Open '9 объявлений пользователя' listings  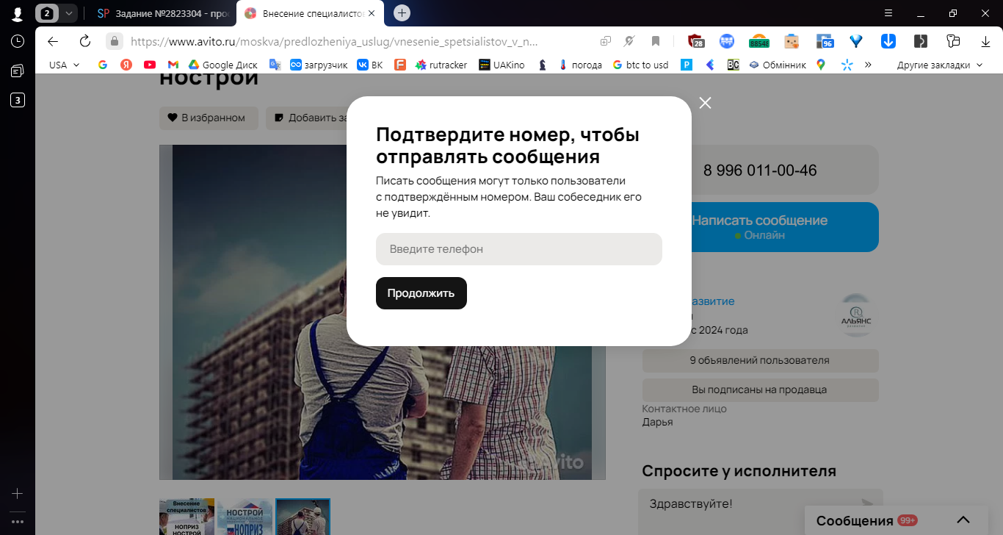[x=760, y=361]
